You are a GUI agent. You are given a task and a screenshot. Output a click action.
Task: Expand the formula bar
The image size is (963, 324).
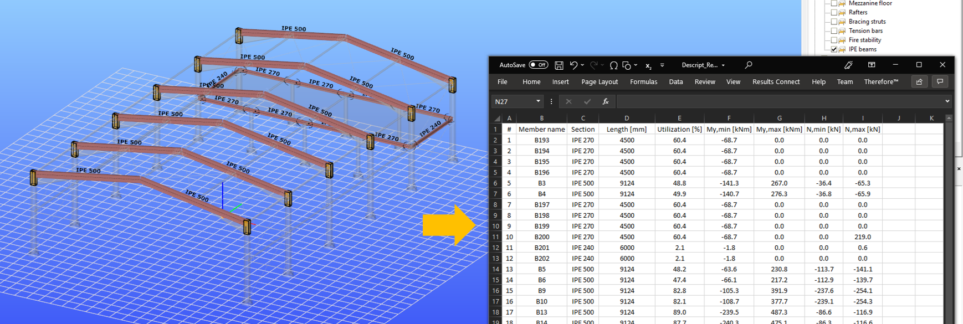pyautogui.click(x=947, y=101)
